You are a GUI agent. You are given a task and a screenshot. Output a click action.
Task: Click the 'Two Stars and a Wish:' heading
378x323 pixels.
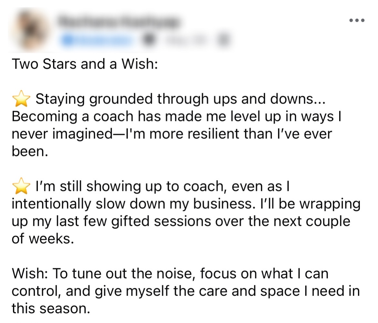pyautogui.click(x=85, y=64)
